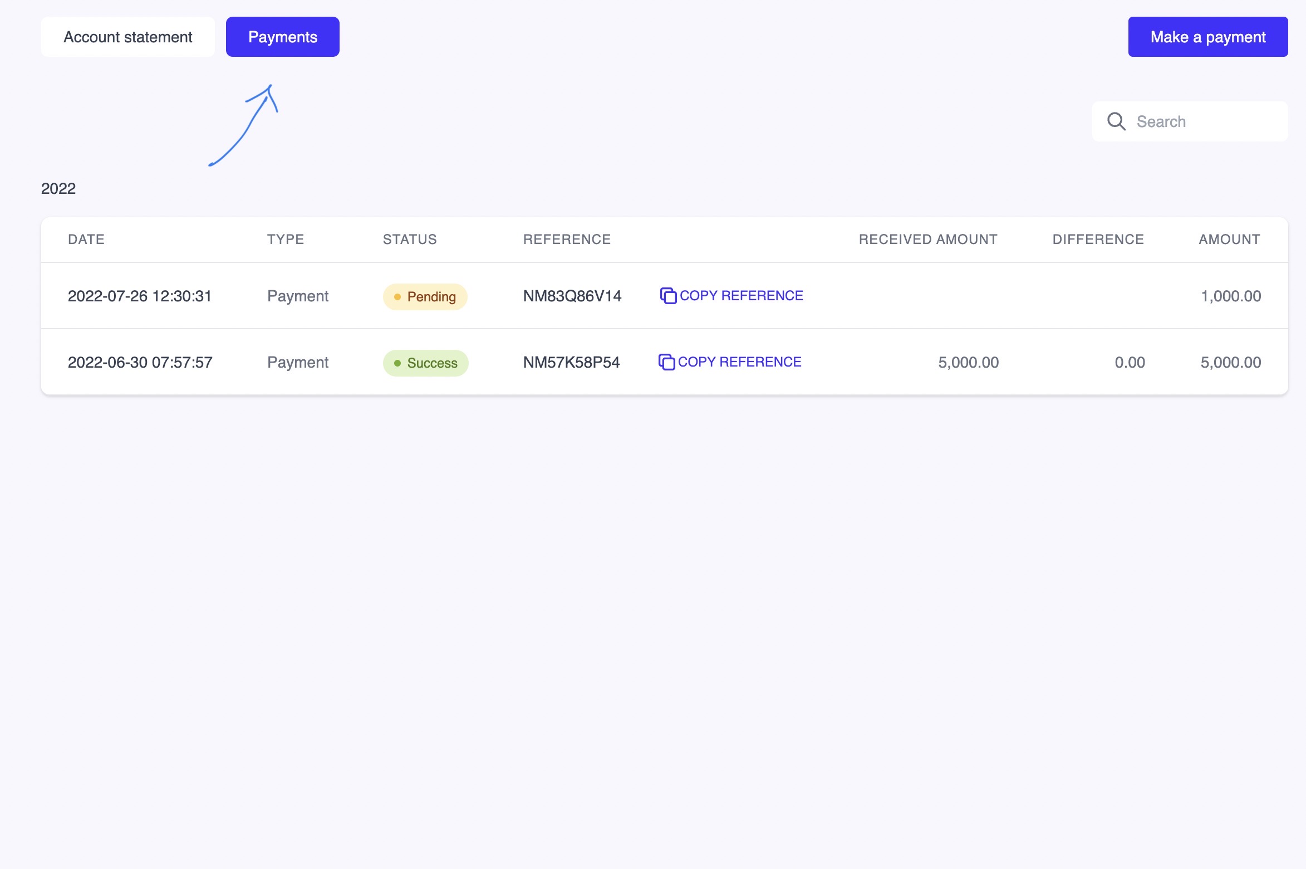The height and width of the screenshot is (869, 1306).
Task: Click COPY REFERENCE link for Success payment
Action: (739, 362)
